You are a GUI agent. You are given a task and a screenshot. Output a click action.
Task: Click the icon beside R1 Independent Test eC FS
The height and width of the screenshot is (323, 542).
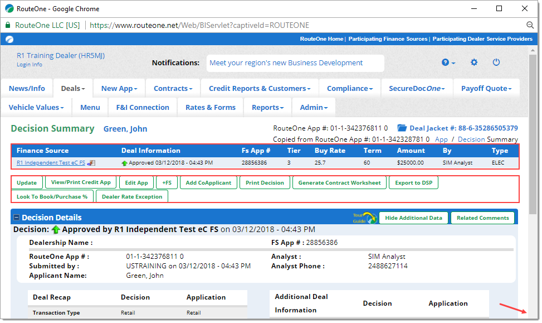[91, 163]
